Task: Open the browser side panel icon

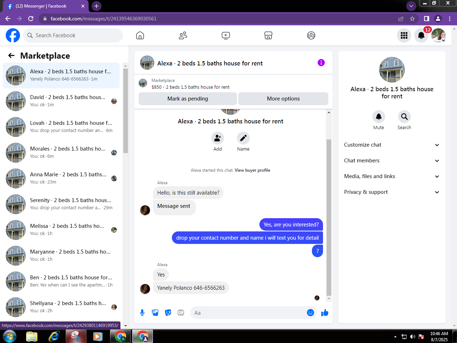Action: [x=426, y=19]
